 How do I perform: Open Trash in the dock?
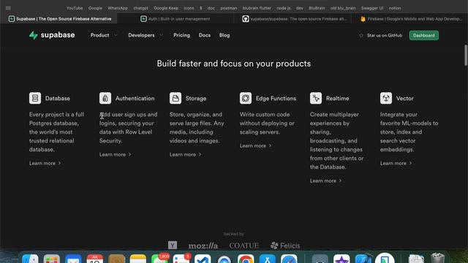(437, 258)
